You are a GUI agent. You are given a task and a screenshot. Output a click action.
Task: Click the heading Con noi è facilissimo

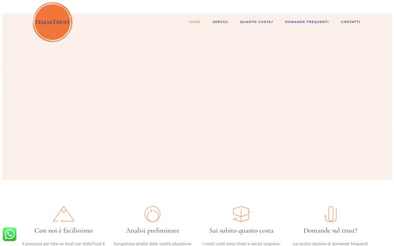(x=63, y=231)
